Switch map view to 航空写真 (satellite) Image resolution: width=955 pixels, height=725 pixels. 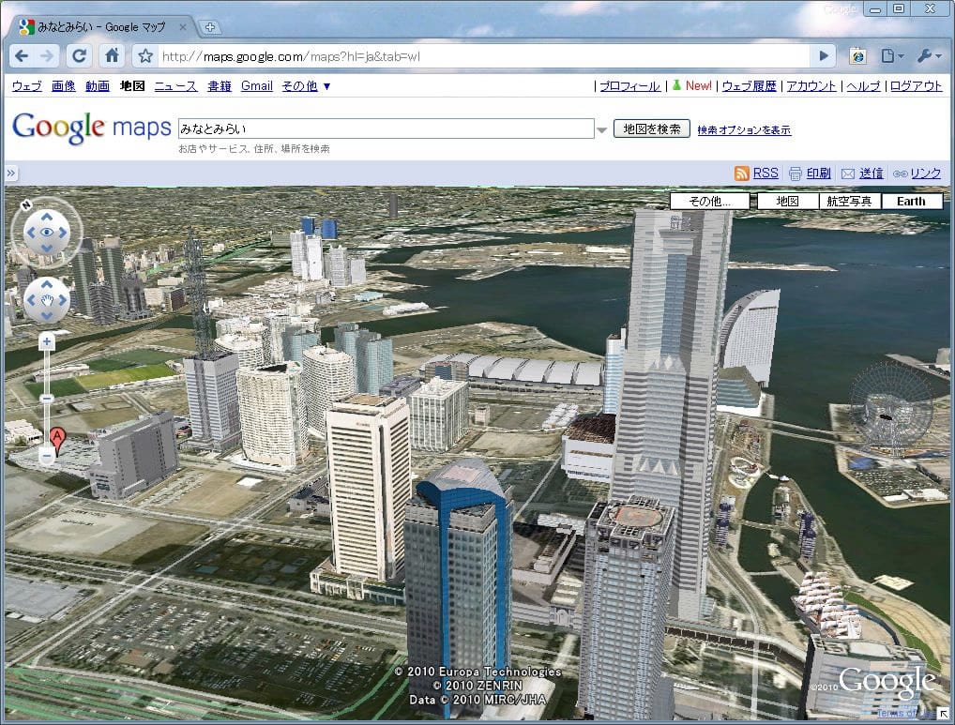(849, 201)
